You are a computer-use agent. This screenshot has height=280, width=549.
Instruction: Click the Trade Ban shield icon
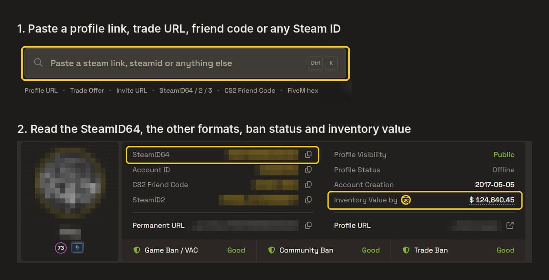point(406,250)
